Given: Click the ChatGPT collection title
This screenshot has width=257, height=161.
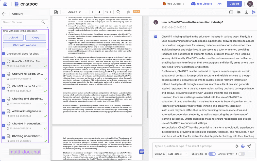Looking at the screenshot, I should point(18,14).
